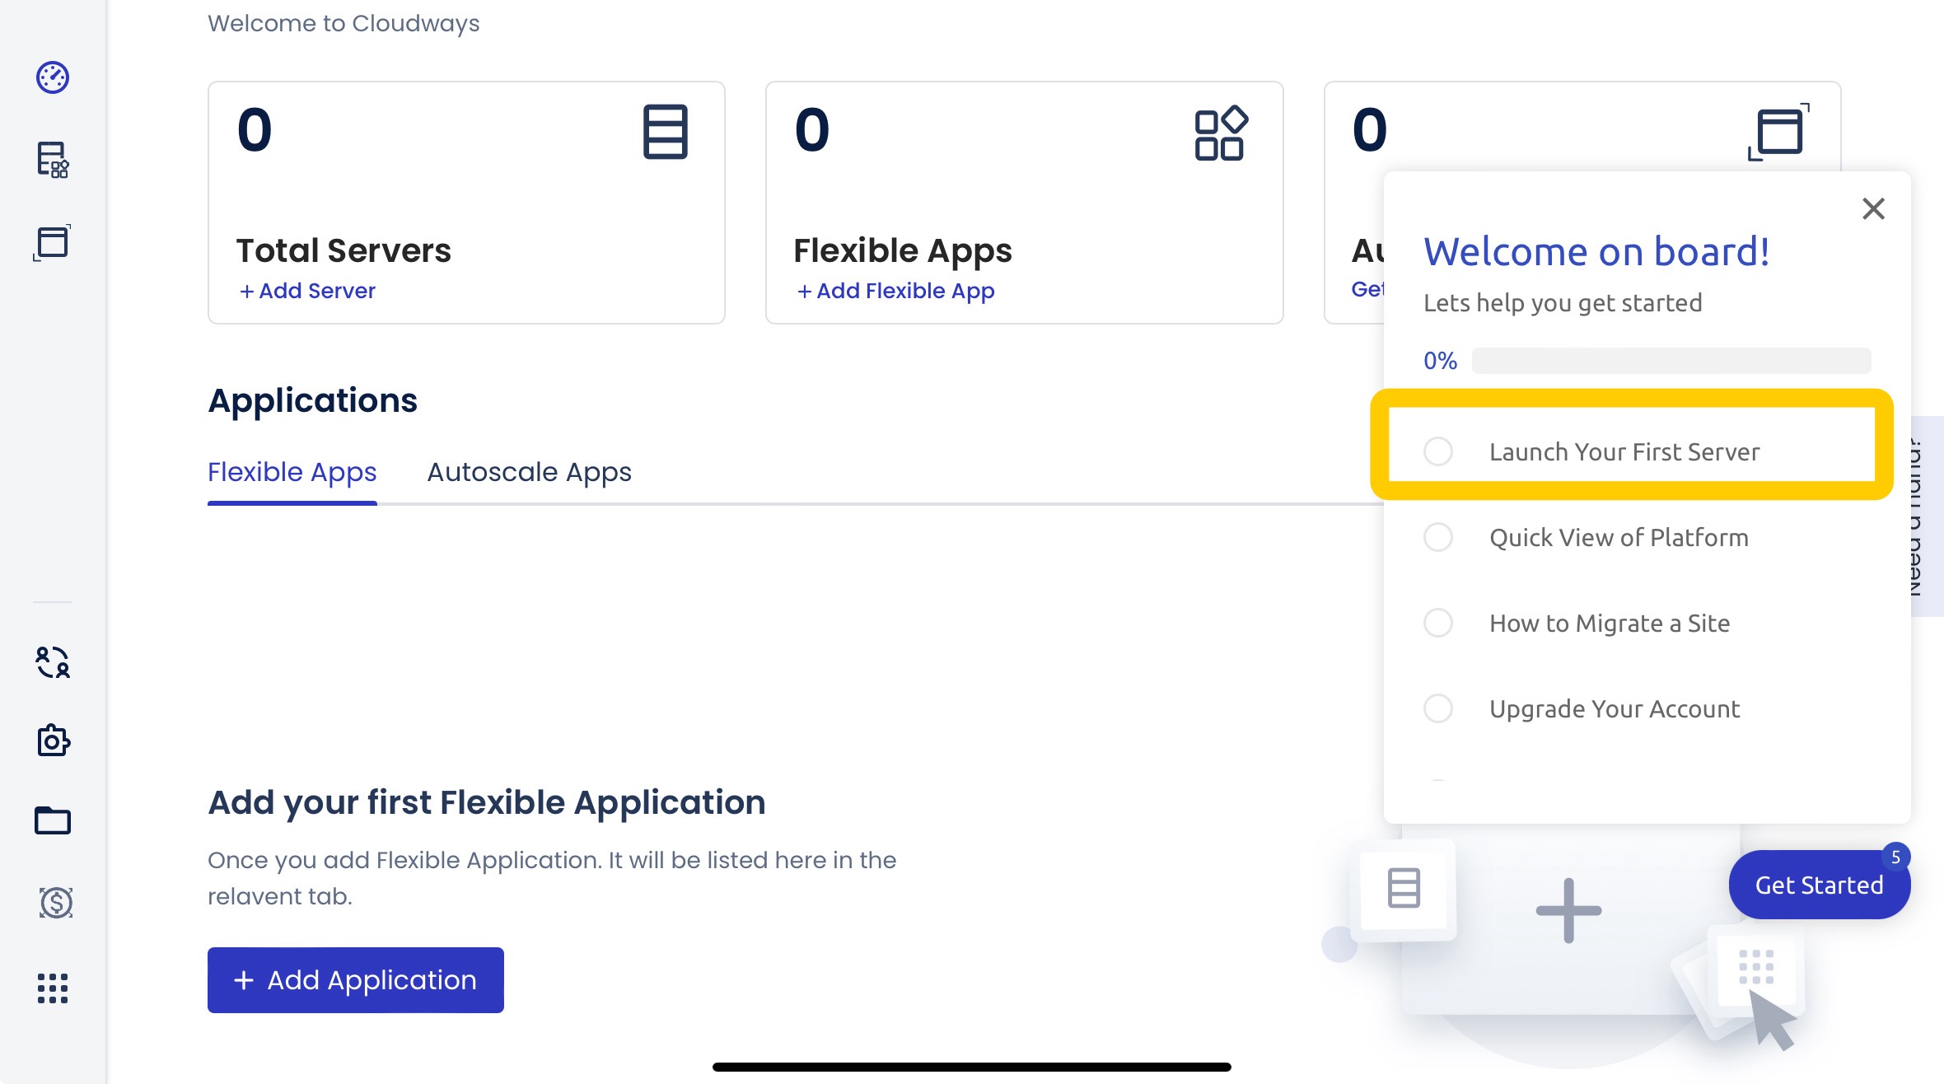Open the Need a hand side tab

[1928, 516]
